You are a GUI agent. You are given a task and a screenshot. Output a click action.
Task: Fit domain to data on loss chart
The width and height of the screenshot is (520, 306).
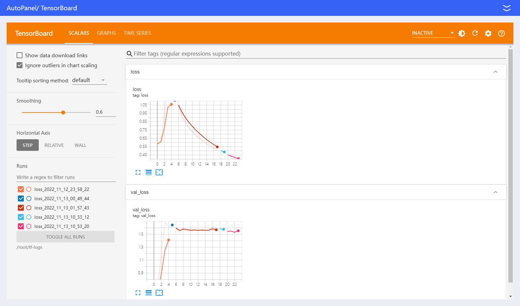pos(159,172)
